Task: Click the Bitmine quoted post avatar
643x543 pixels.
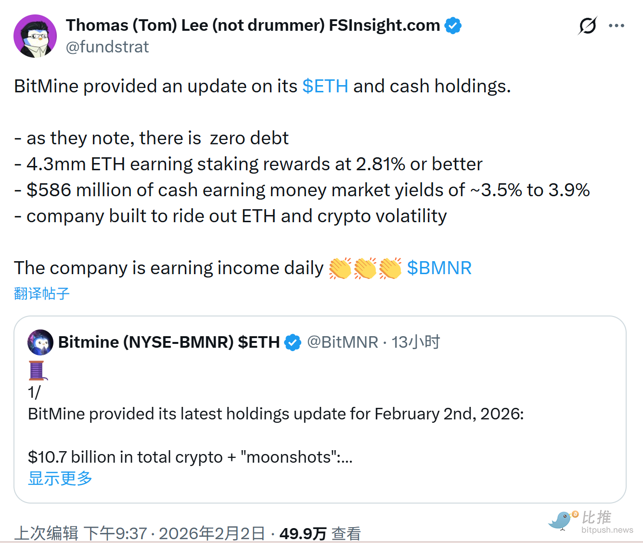Action: tap(40, 342)
